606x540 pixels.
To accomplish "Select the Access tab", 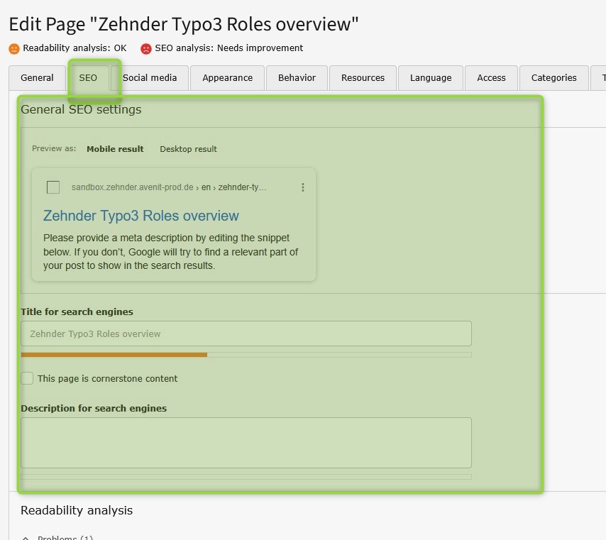I will pyautogui.click(x=491, y=78).
